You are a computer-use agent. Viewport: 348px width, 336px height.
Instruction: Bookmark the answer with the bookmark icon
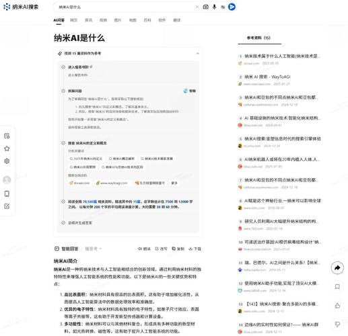337,286
